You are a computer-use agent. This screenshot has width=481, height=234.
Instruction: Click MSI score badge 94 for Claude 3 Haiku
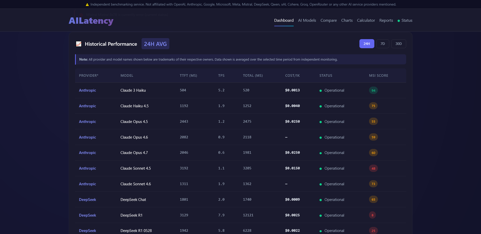pos(373,90)
